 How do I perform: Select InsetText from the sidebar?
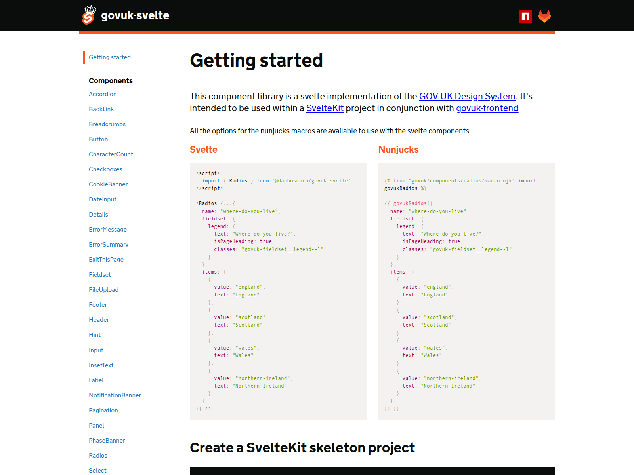pos(101,365)
